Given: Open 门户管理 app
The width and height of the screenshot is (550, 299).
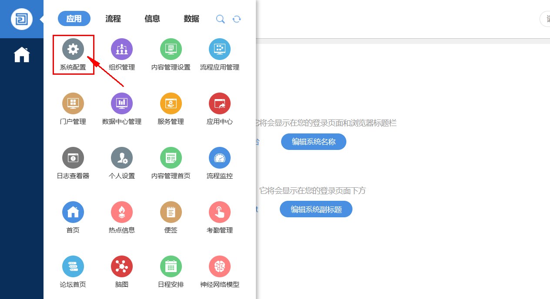Looking at the screenshot, I should (73, 103).
